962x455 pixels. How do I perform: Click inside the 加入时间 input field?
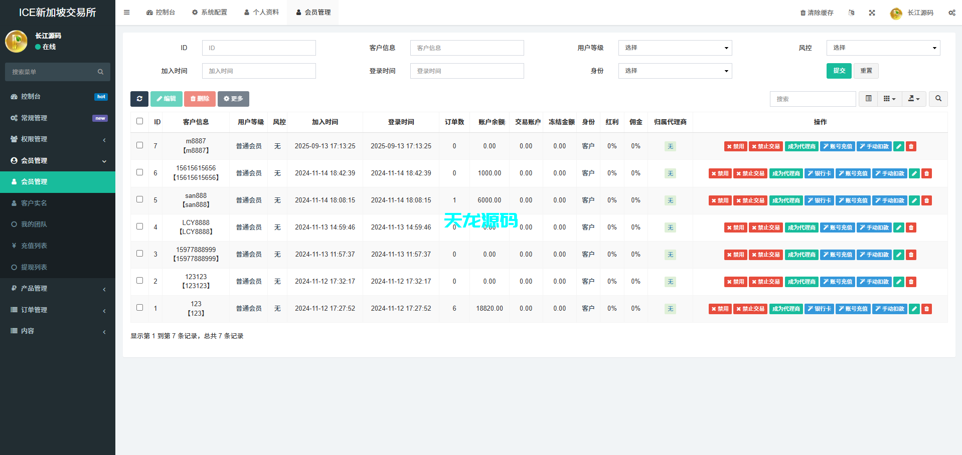[x=259, y=71]
